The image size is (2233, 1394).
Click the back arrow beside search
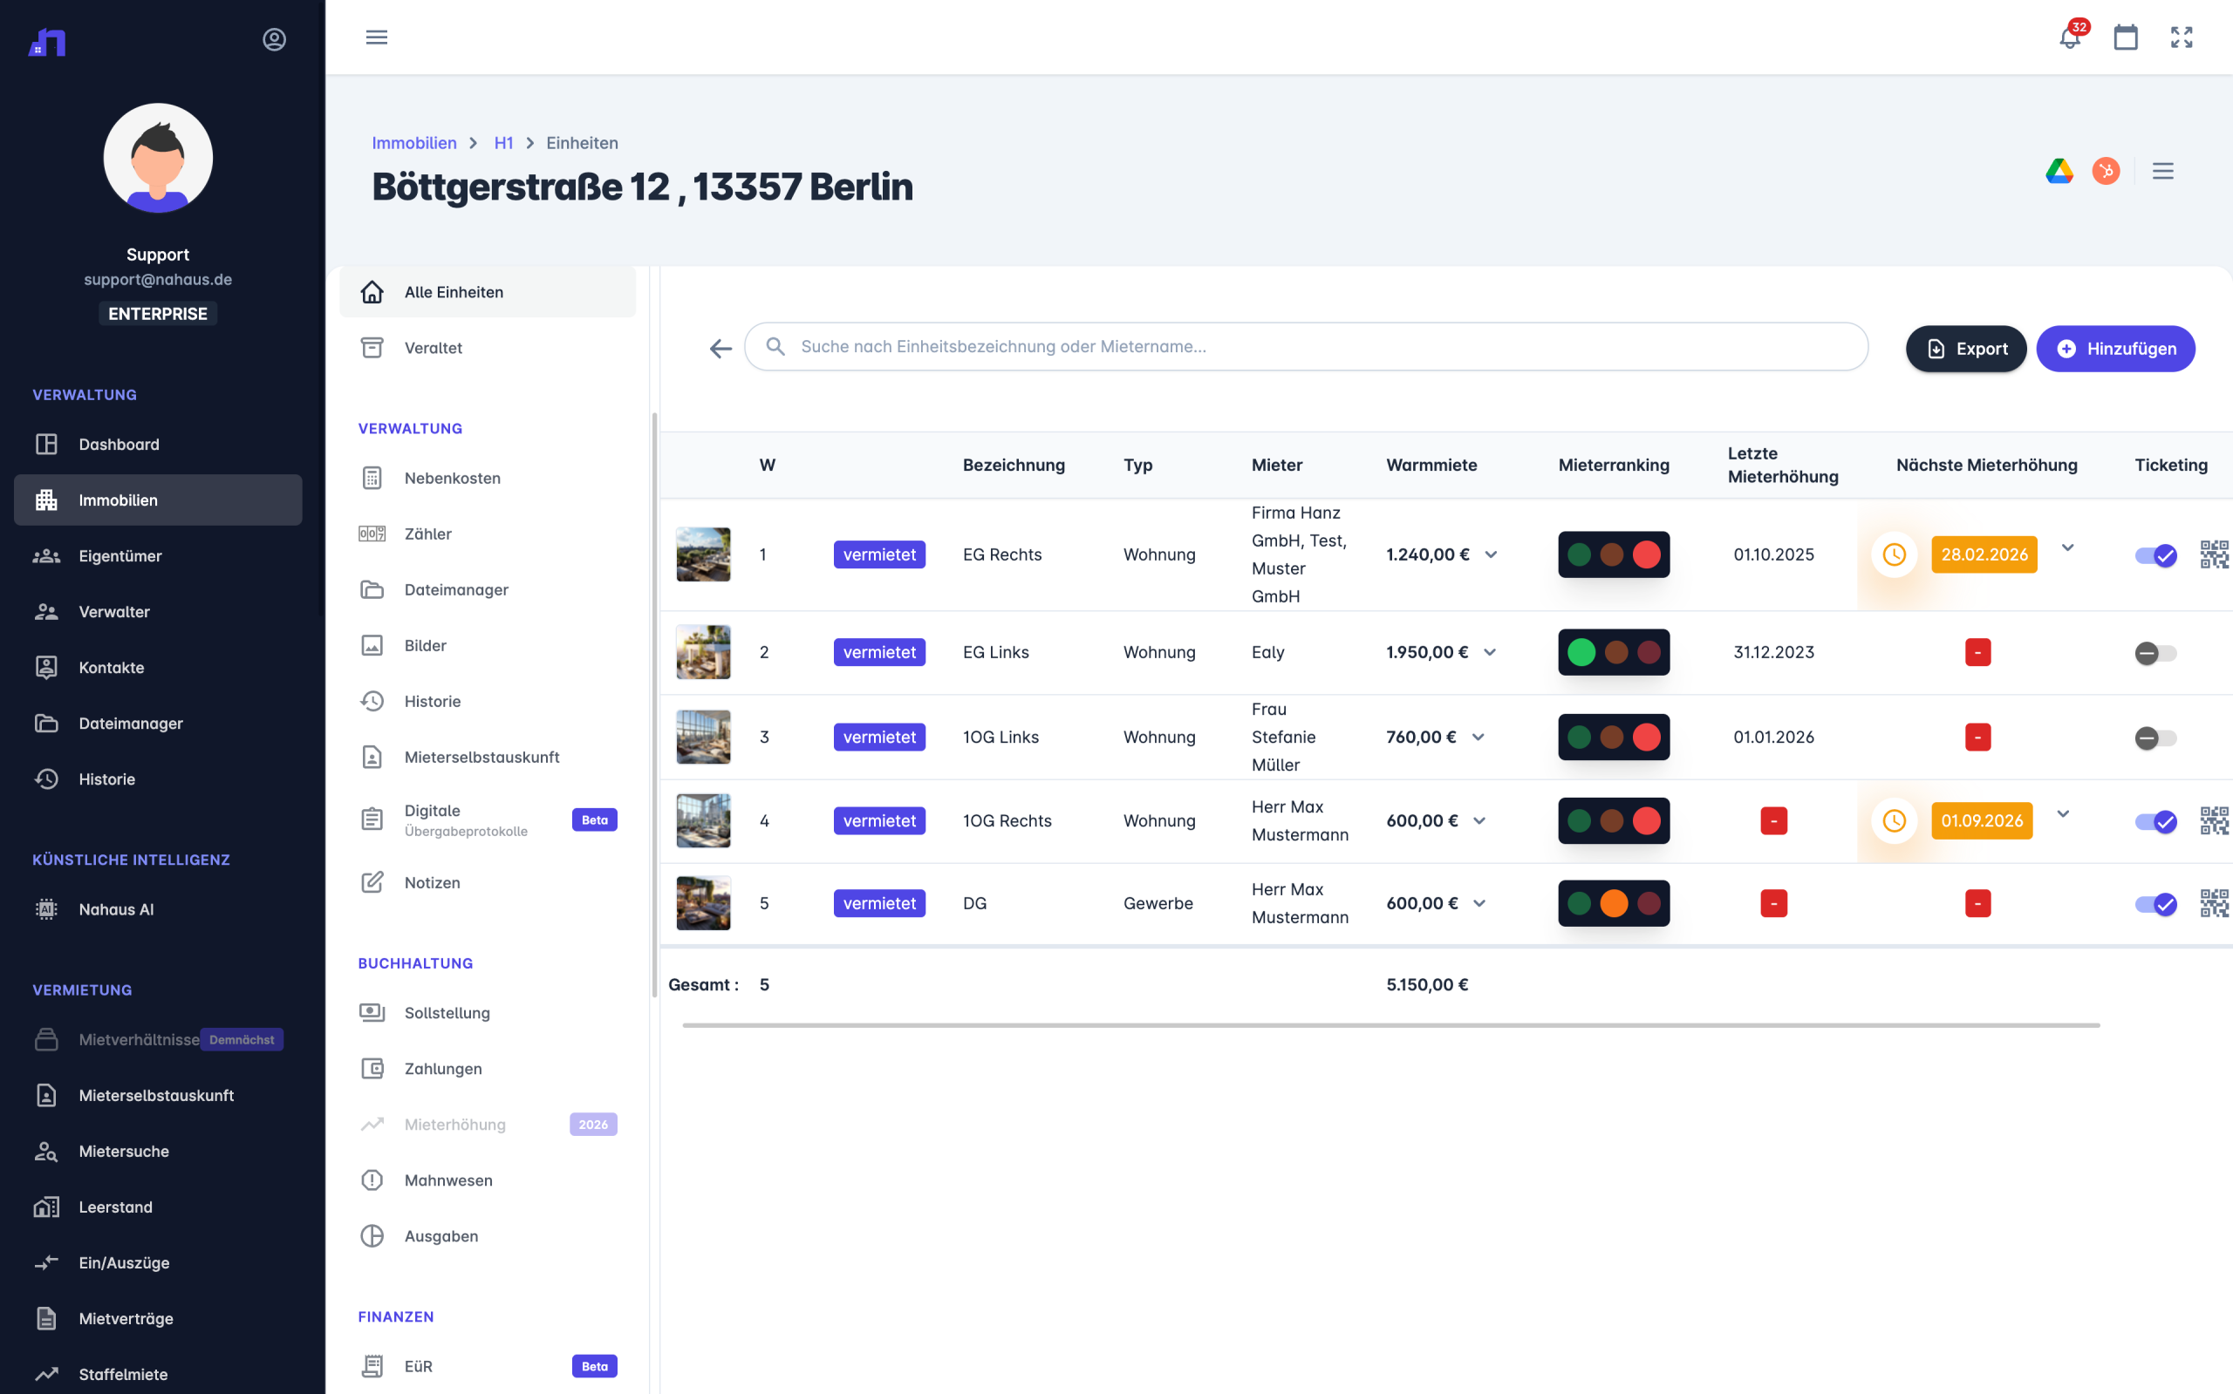coord(720,349)
